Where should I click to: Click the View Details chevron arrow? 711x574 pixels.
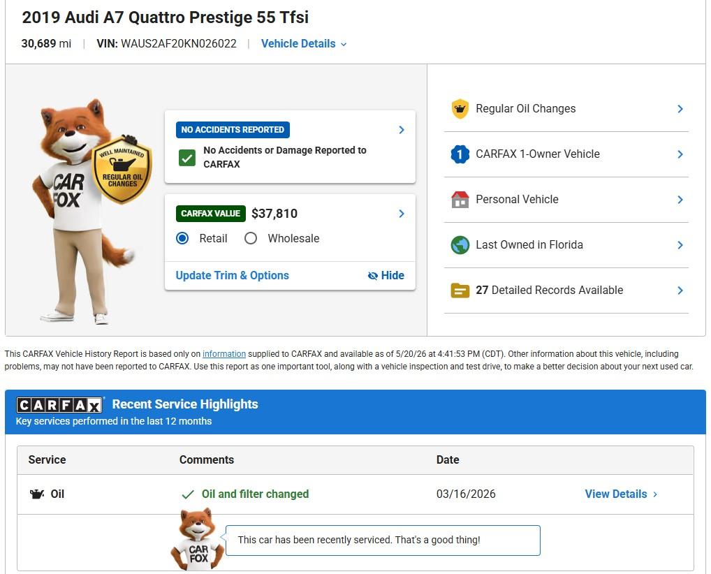[x=654, y=494]
